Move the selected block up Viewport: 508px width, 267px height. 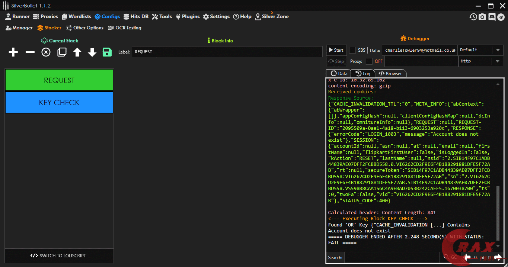77,52
